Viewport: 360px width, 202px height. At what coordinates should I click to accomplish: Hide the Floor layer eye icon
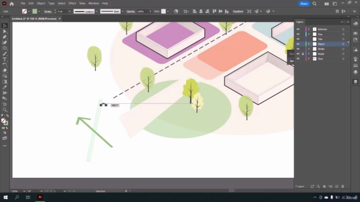(298, 59)
